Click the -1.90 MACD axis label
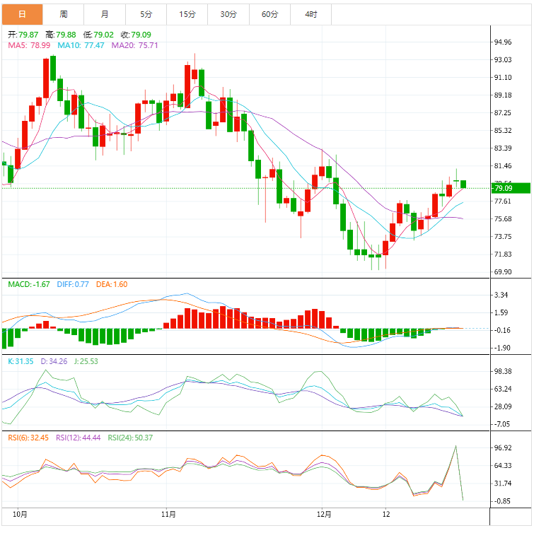The width and height of the screenshot is (534, 533). coord(502,348)
